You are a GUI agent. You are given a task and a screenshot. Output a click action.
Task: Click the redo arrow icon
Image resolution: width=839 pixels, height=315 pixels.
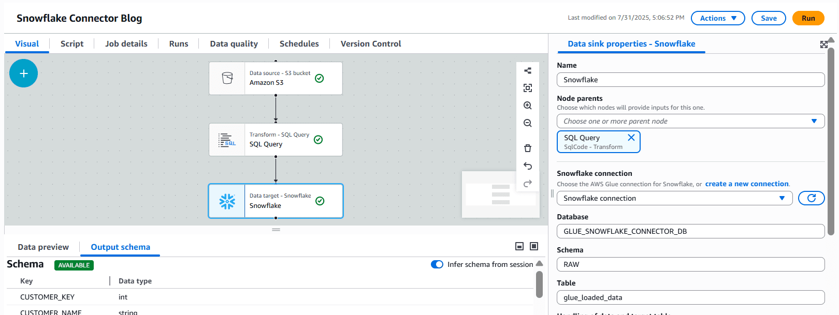[x=527, y=184]
